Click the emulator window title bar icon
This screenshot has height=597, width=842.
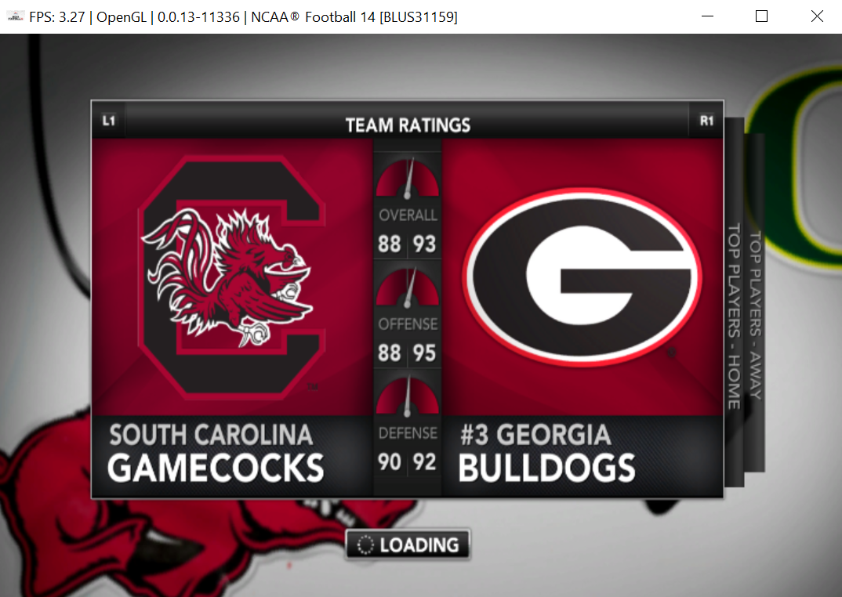point(15,16)
